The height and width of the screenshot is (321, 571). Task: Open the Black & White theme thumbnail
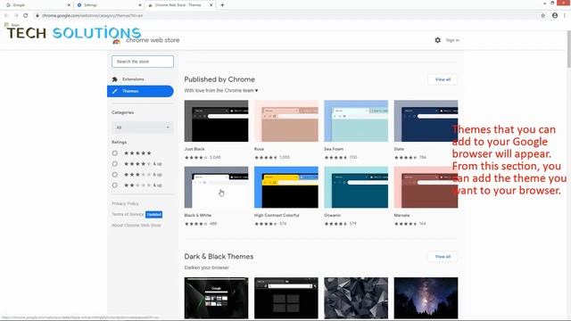(216, 187)
